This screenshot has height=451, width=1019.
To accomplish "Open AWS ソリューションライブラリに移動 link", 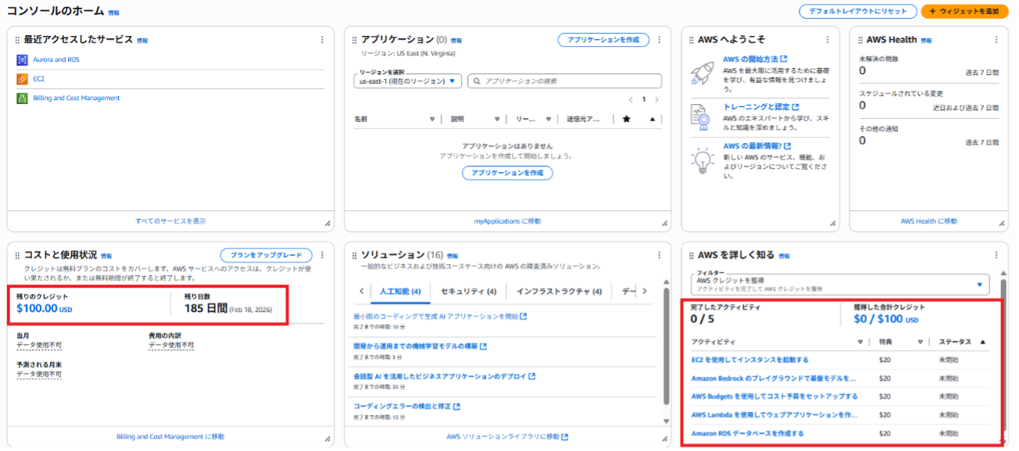I will [x=507, y=436].
